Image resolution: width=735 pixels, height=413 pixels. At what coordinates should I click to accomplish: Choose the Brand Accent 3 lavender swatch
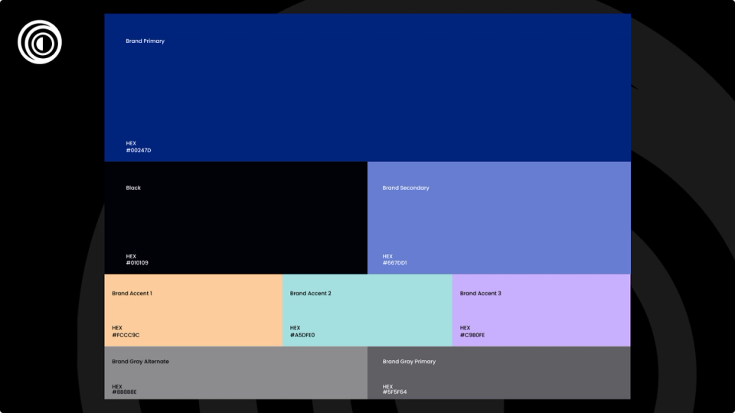tap(541, 310)
